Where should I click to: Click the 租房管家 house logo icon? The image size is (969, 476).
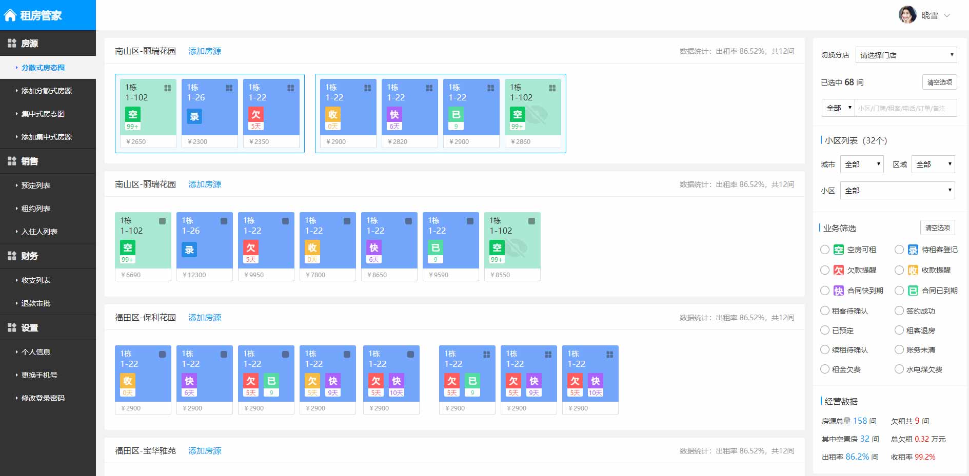click(10, 15)
